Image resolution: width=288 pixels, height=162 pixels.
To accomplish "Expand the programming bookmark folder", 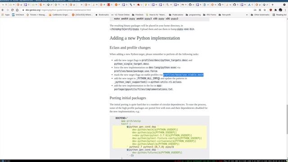I will (x=193, y=15).
